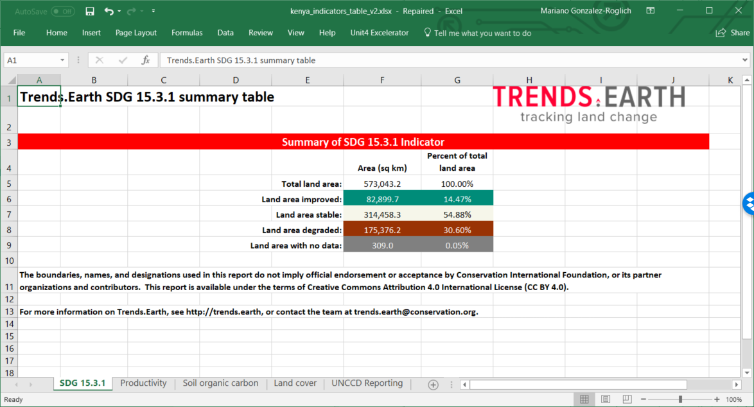This screenshot has width=754, height=407.
Task: Open the Soil organic carbon sheet
Action: coord(220,383)
